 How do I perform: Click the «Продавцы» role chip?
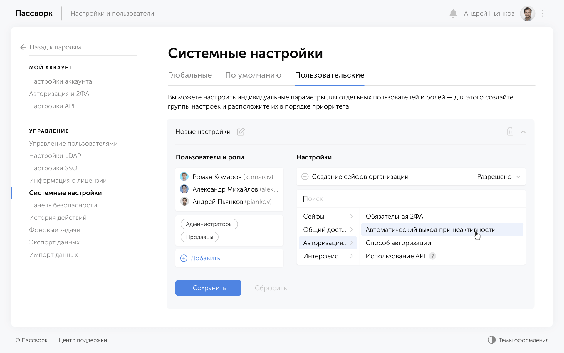click(x=199, y=237)
